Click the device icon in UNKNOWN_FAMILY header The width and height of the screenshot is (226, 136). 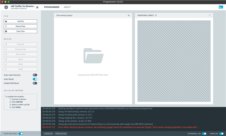click(210, 15)
